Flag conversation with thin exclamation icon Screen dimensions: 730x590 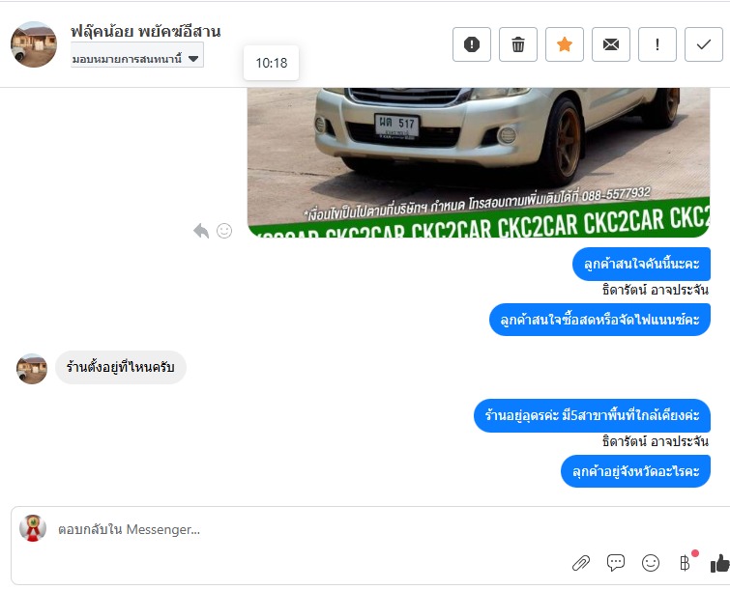(657, 44)
